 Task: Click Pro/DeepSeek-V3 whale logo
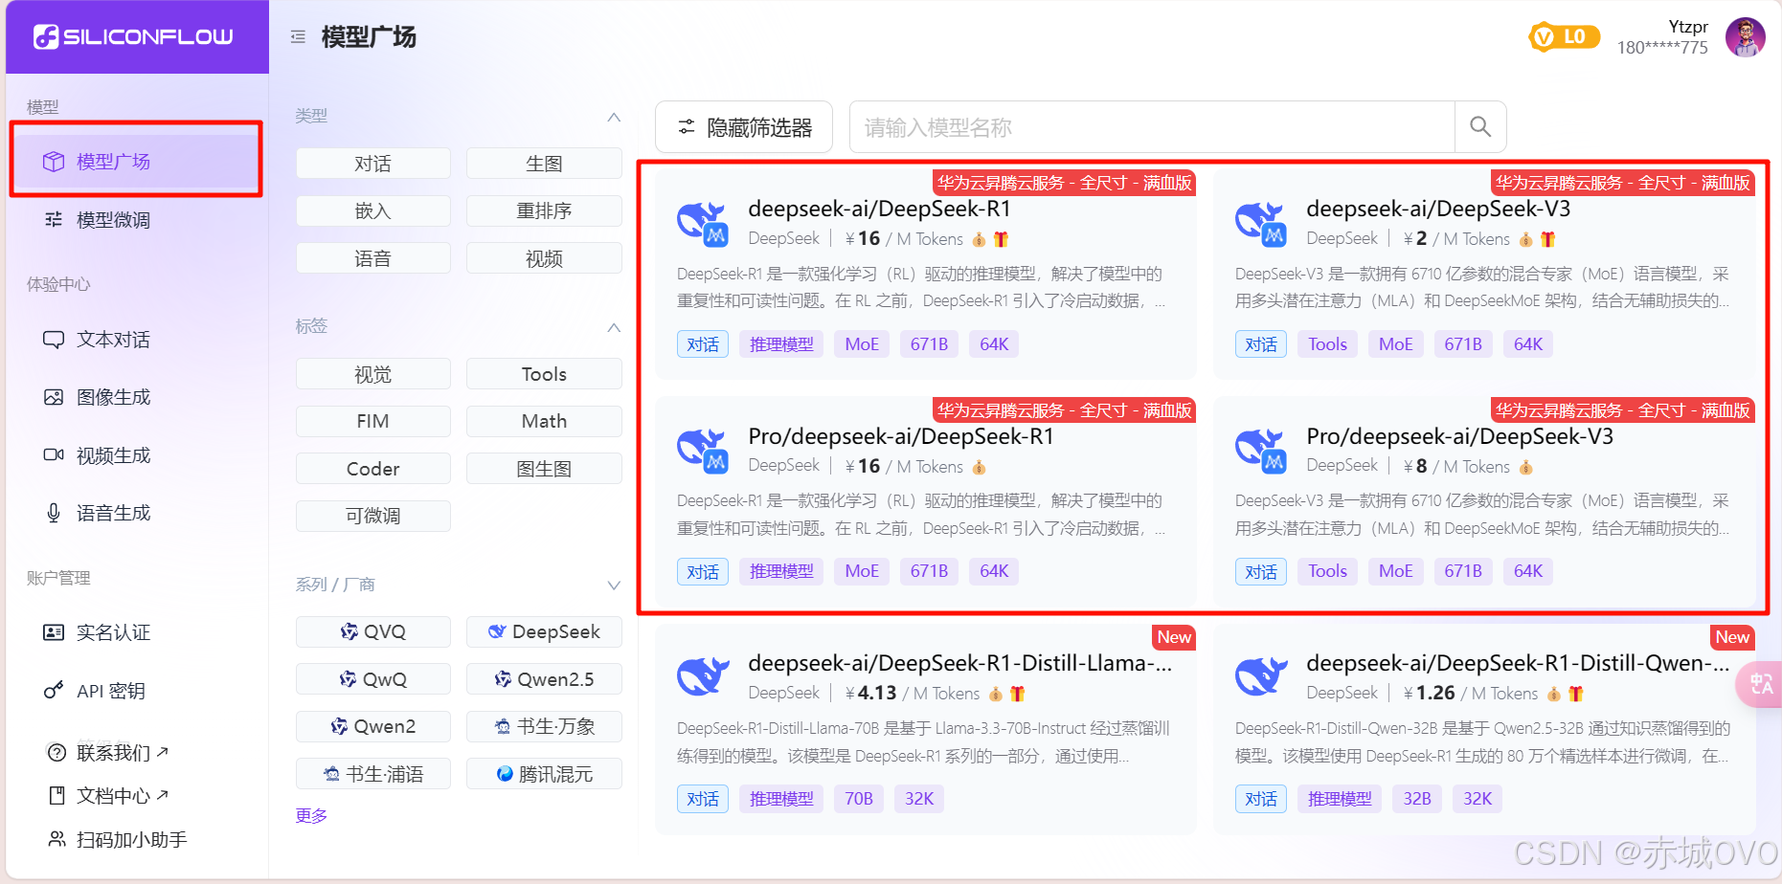point(1261,450)
